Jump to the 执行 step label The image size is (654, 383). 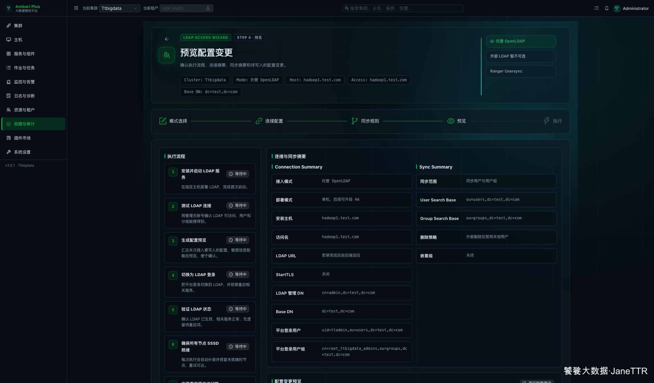click(x=558, y=121)
